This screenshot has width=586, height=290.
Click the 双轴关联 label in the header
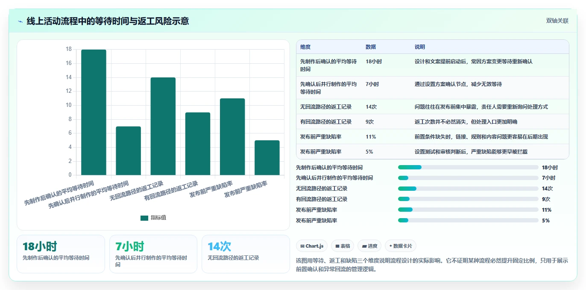557,21
